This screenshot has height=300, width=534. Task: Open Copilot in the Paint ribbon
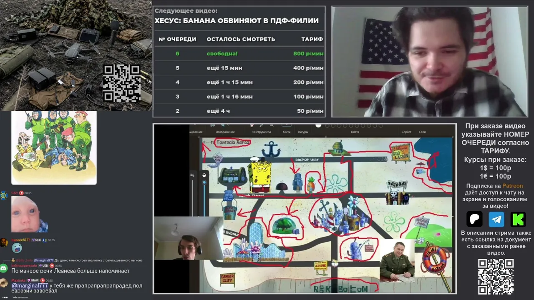click(x=406, y=132)
